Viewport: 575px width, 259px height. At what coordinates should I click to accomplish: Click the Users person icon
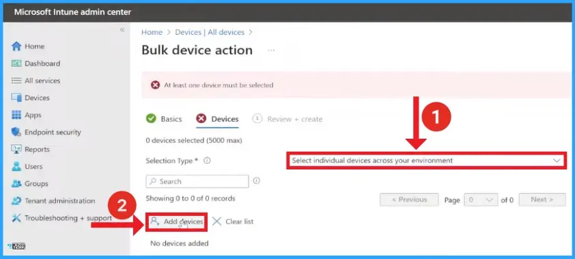(x=16, y=167)
